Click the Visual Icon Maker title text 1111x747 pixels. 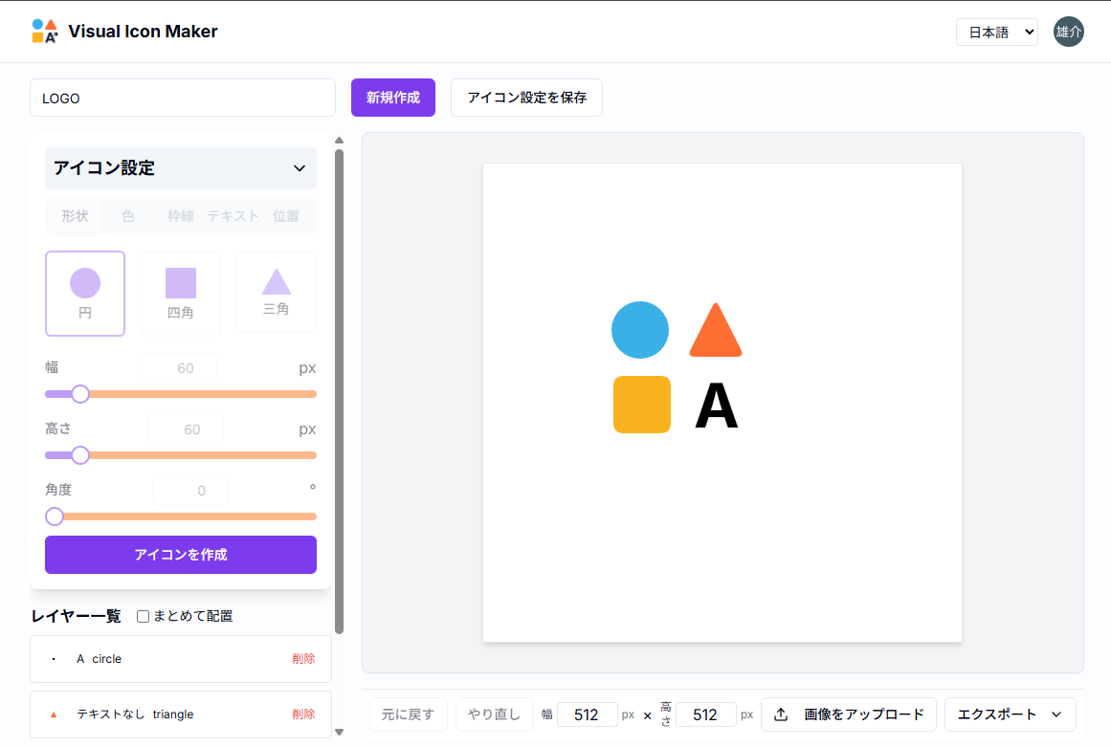[143, 32]
